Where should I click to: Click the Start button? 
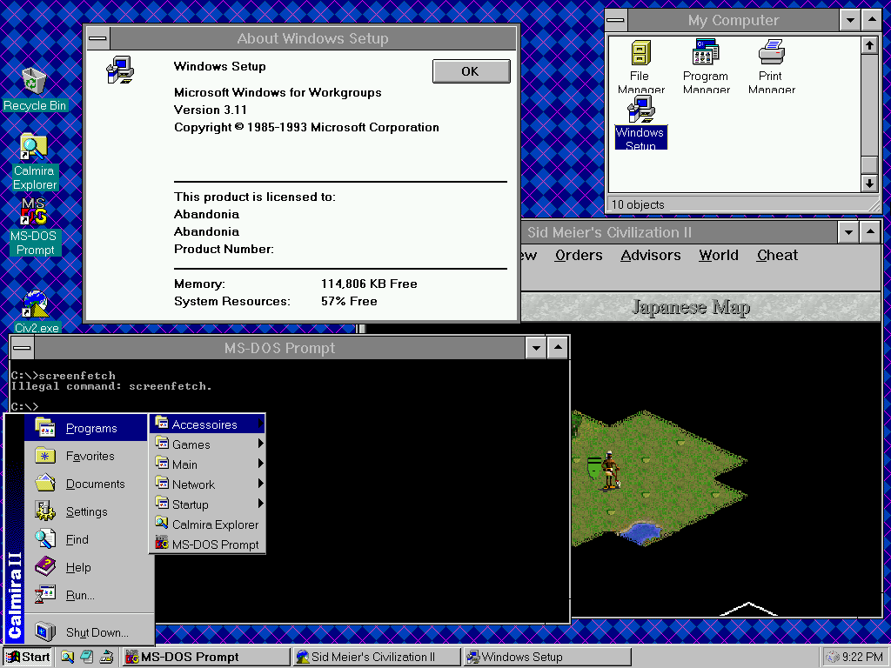coord(28,657)
